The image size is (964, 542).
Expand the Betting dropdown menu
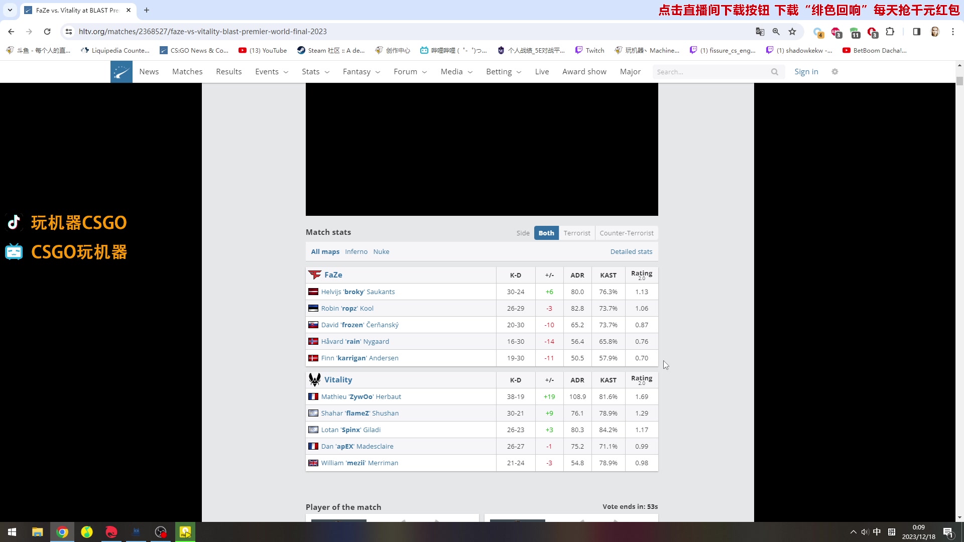tap(504, 72)
